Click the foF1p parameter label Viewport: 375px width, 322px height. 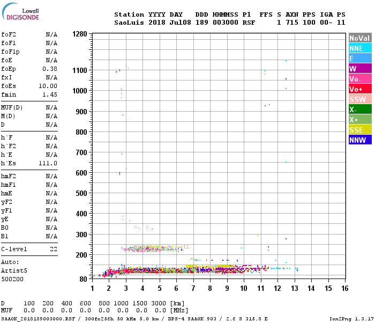click(10, 52)
